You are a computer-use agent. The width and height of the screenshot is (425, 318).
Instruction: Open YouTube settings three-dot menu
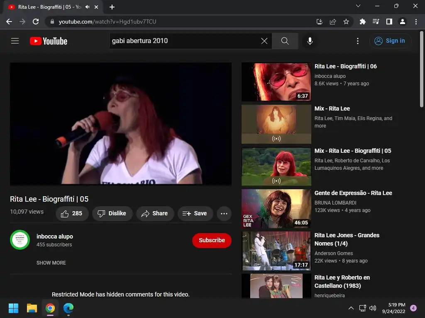point(358,41)
